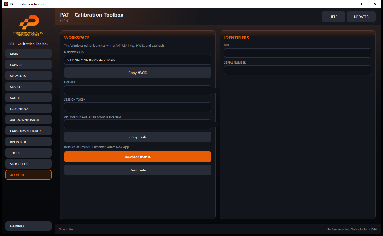Click the Deactivate button

[x=138, y=170]
